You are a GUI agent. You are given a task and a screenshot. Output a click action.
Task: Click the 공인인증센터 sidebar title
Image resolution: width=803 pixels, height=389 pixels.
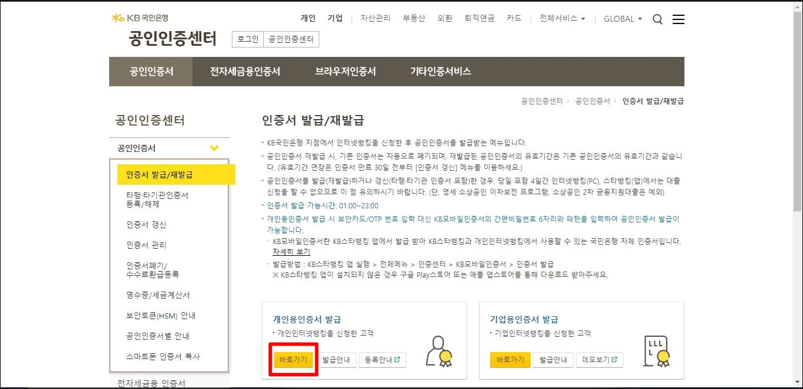tap(150, 120)
